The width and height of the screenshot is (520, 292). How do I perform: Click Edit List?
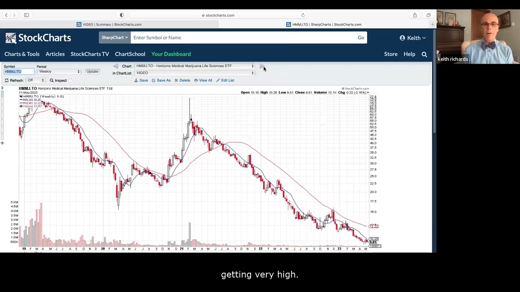pos(225,80)
